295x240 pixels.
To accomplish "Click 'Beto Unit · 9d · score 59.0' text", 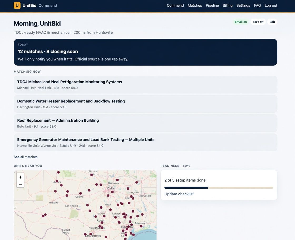I will [37, 126].
